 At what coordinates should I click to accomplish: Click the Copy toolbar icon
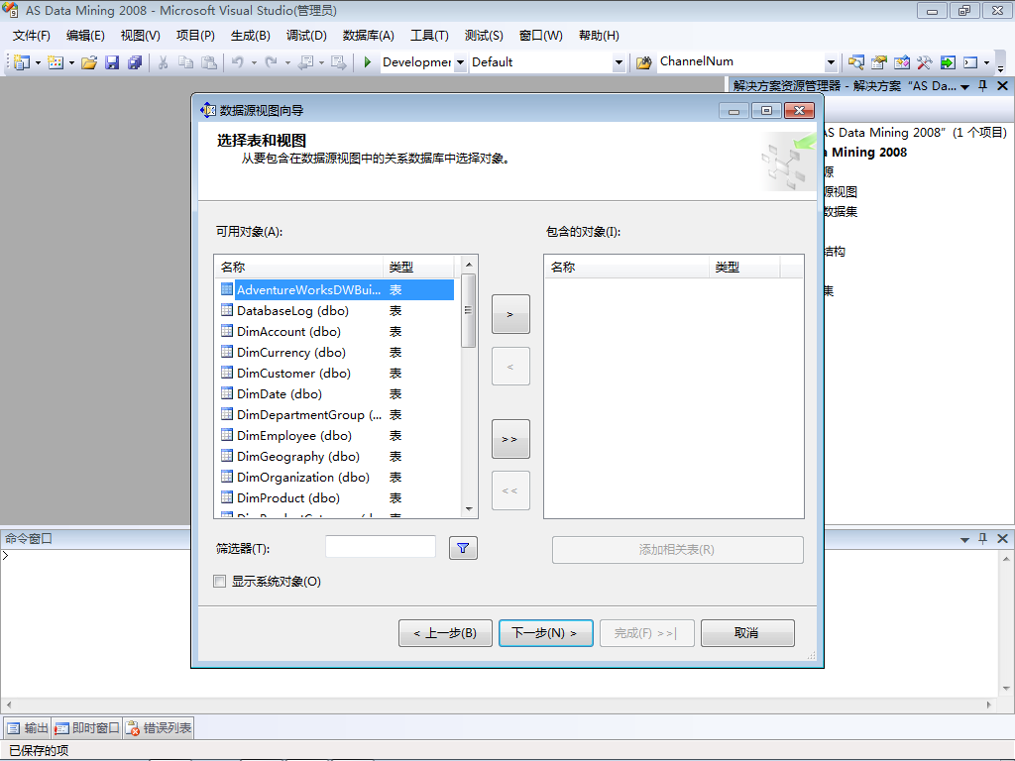point(185,62)
